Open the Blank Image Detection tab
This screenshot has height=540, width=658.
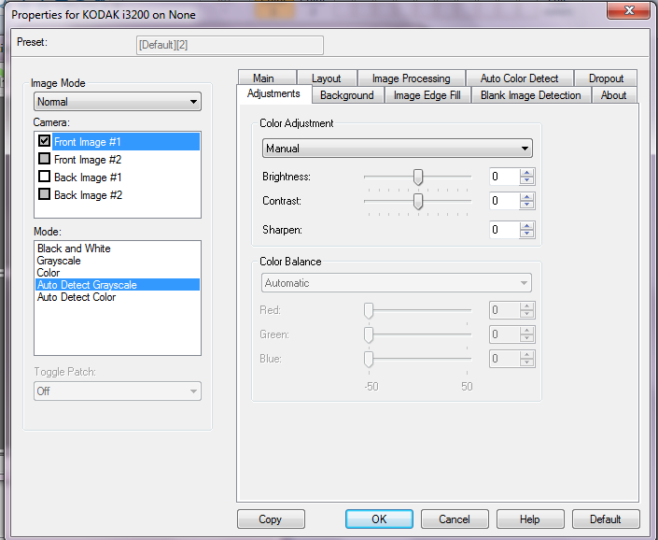pyautogui.click(x=530, y=95)
